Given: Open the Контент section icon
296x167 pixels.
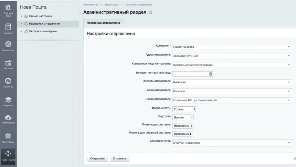Looking at the screenshot, I should coord(8,27).
